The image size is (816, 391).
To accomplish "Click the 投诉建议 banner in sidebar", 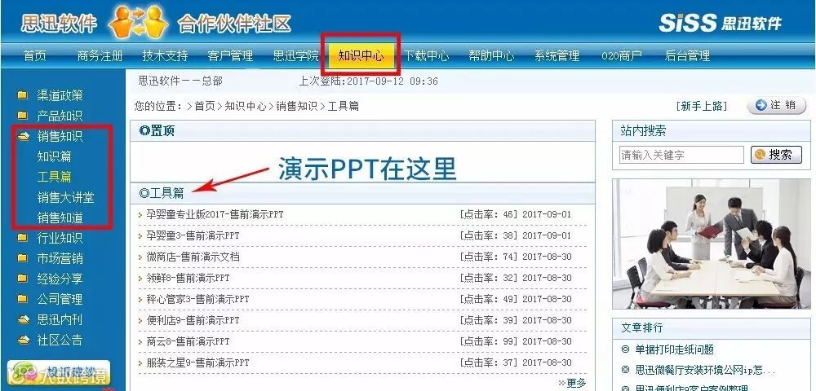I will pyautogui.click(x=58, y=373).
